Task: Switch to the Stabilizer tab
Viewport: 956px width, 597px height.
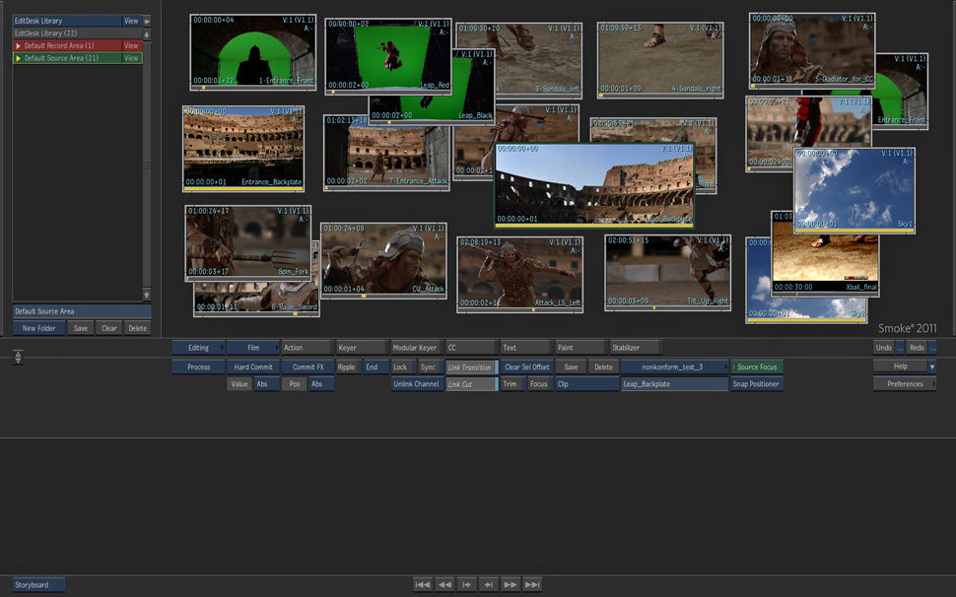Action: [x=634, y=348]
